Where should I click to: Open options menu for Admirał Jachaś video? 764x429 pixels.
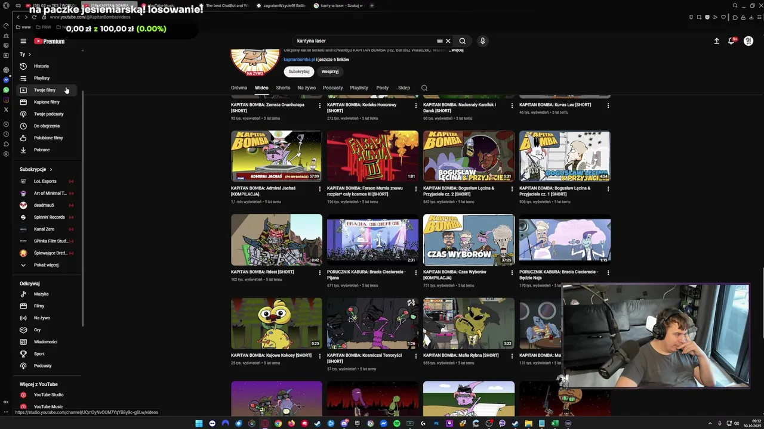(320, 189)
